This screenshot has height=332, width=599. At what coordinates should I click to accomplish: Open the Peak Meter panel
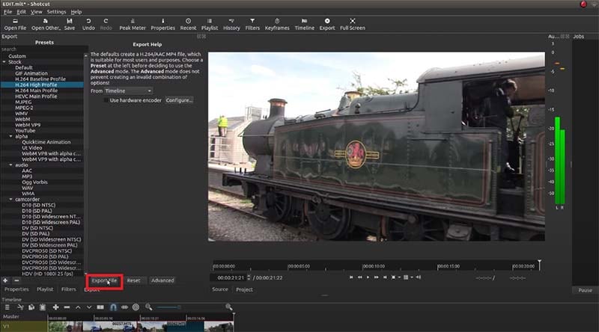point(133,24)
